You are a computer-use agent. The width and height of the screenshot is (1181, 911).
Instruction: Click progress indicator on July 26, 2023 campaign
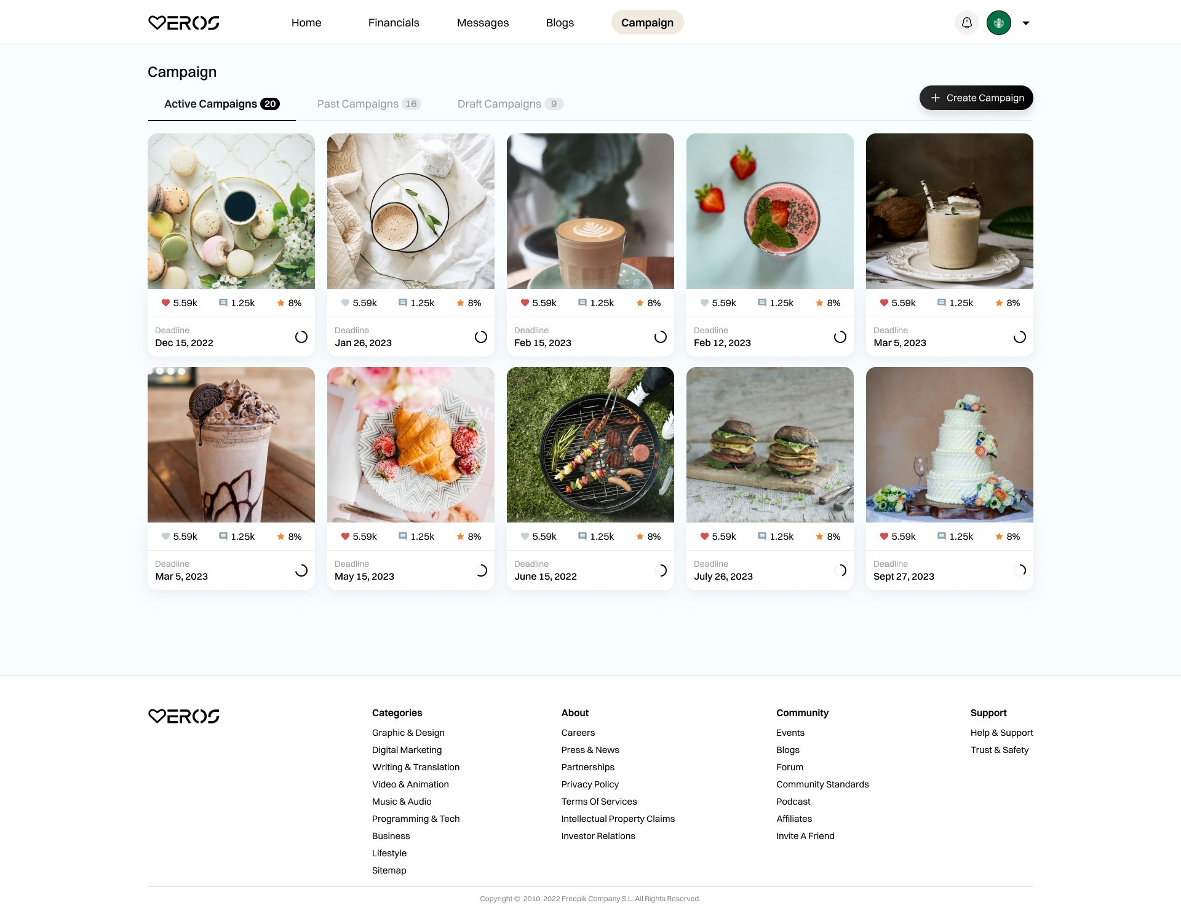840,570
